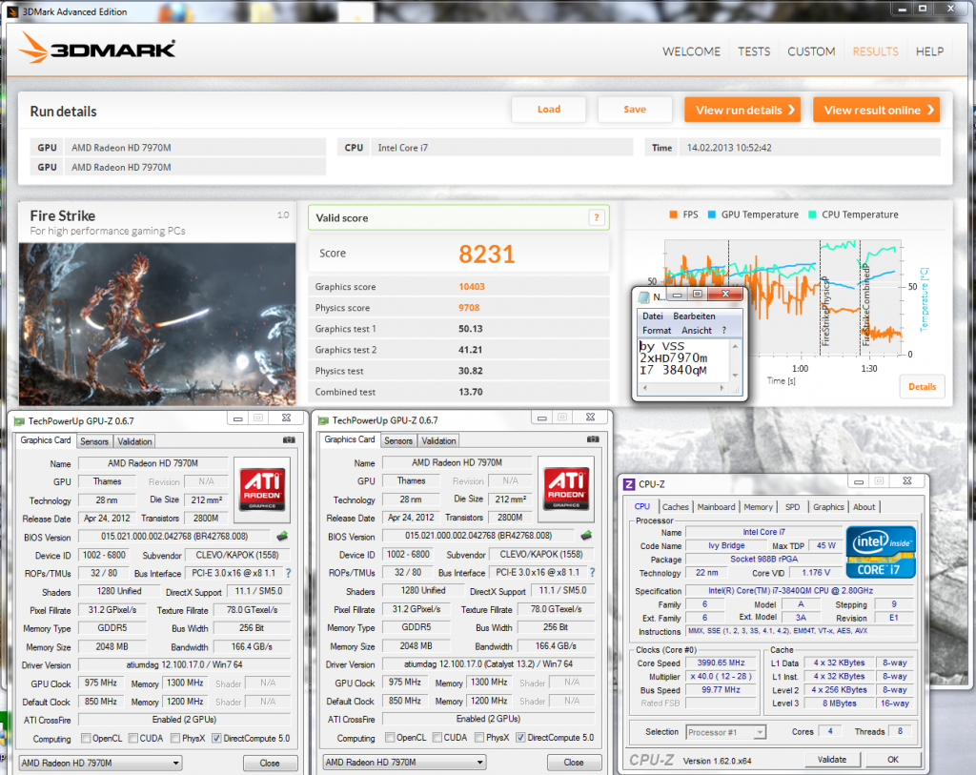Click View result online button
Viewport: 976px width, 775px height.
877,110
